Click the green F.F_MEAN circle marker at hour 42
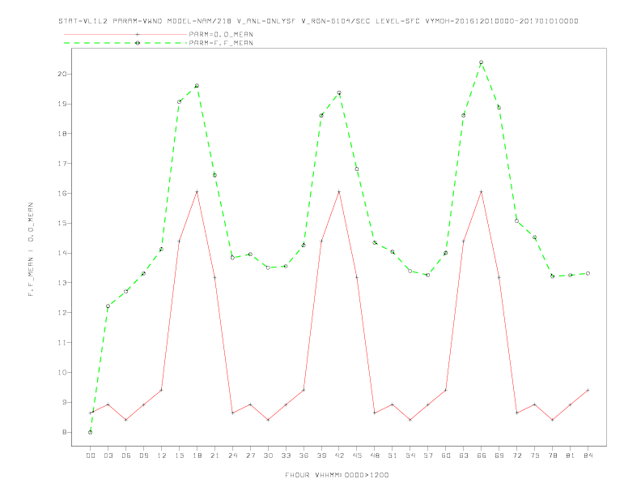Image resolution: width=641 pixels, height=496 pixels. pyautogui.click(x=339, y=93)
